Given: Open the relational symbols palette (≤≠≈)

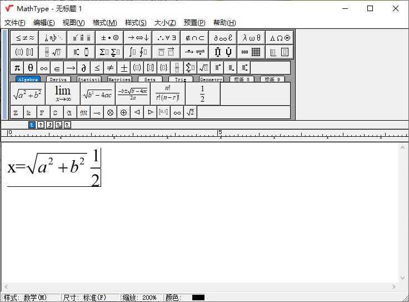Looking at the screenshot, I should click(x=24, y=38).
